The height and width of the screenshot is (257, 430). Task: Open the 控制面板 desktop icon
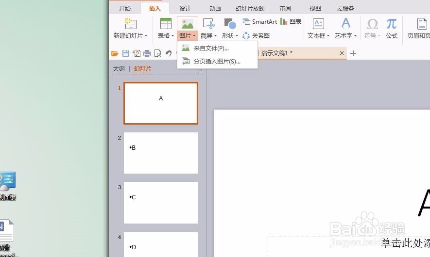(x=8, y=186)
